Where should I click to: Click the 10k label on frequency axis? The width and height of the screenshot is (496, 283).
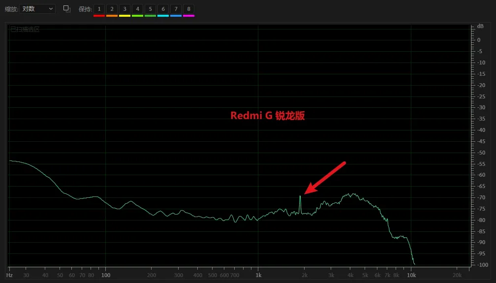pos(411,275)
